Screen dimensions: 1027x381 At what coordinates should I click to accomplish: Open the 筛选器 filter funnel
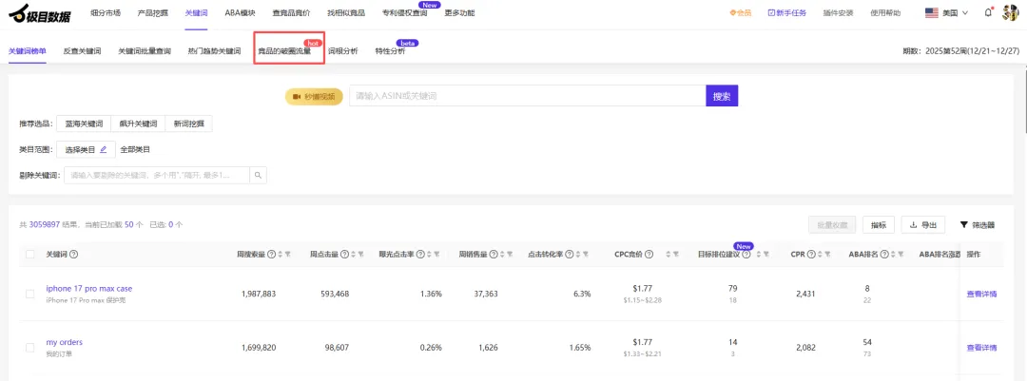click(x=978, y=225)
